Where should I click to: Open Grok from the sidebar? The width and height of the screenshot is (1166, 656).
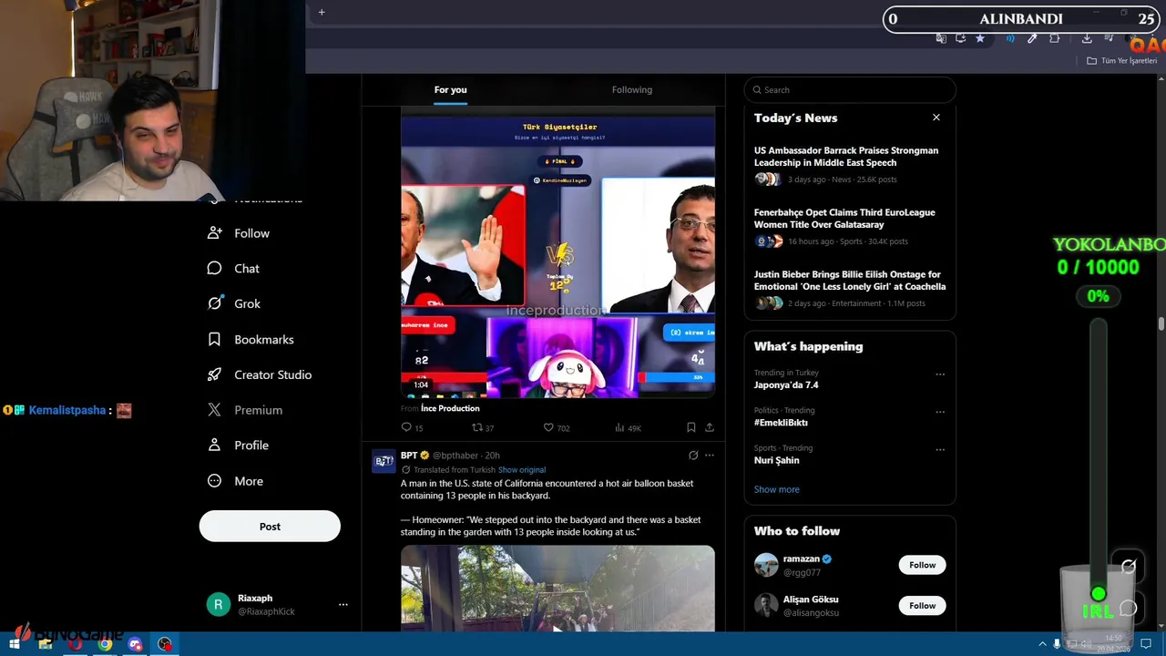pyautogui.click(x=234, y=303)
